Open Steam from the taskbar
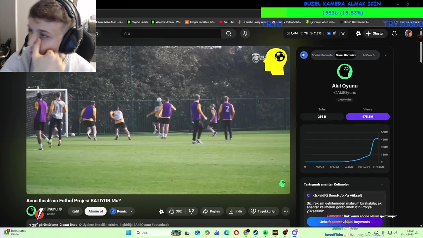Screen dimensions: 423x238 click(256, 233)
